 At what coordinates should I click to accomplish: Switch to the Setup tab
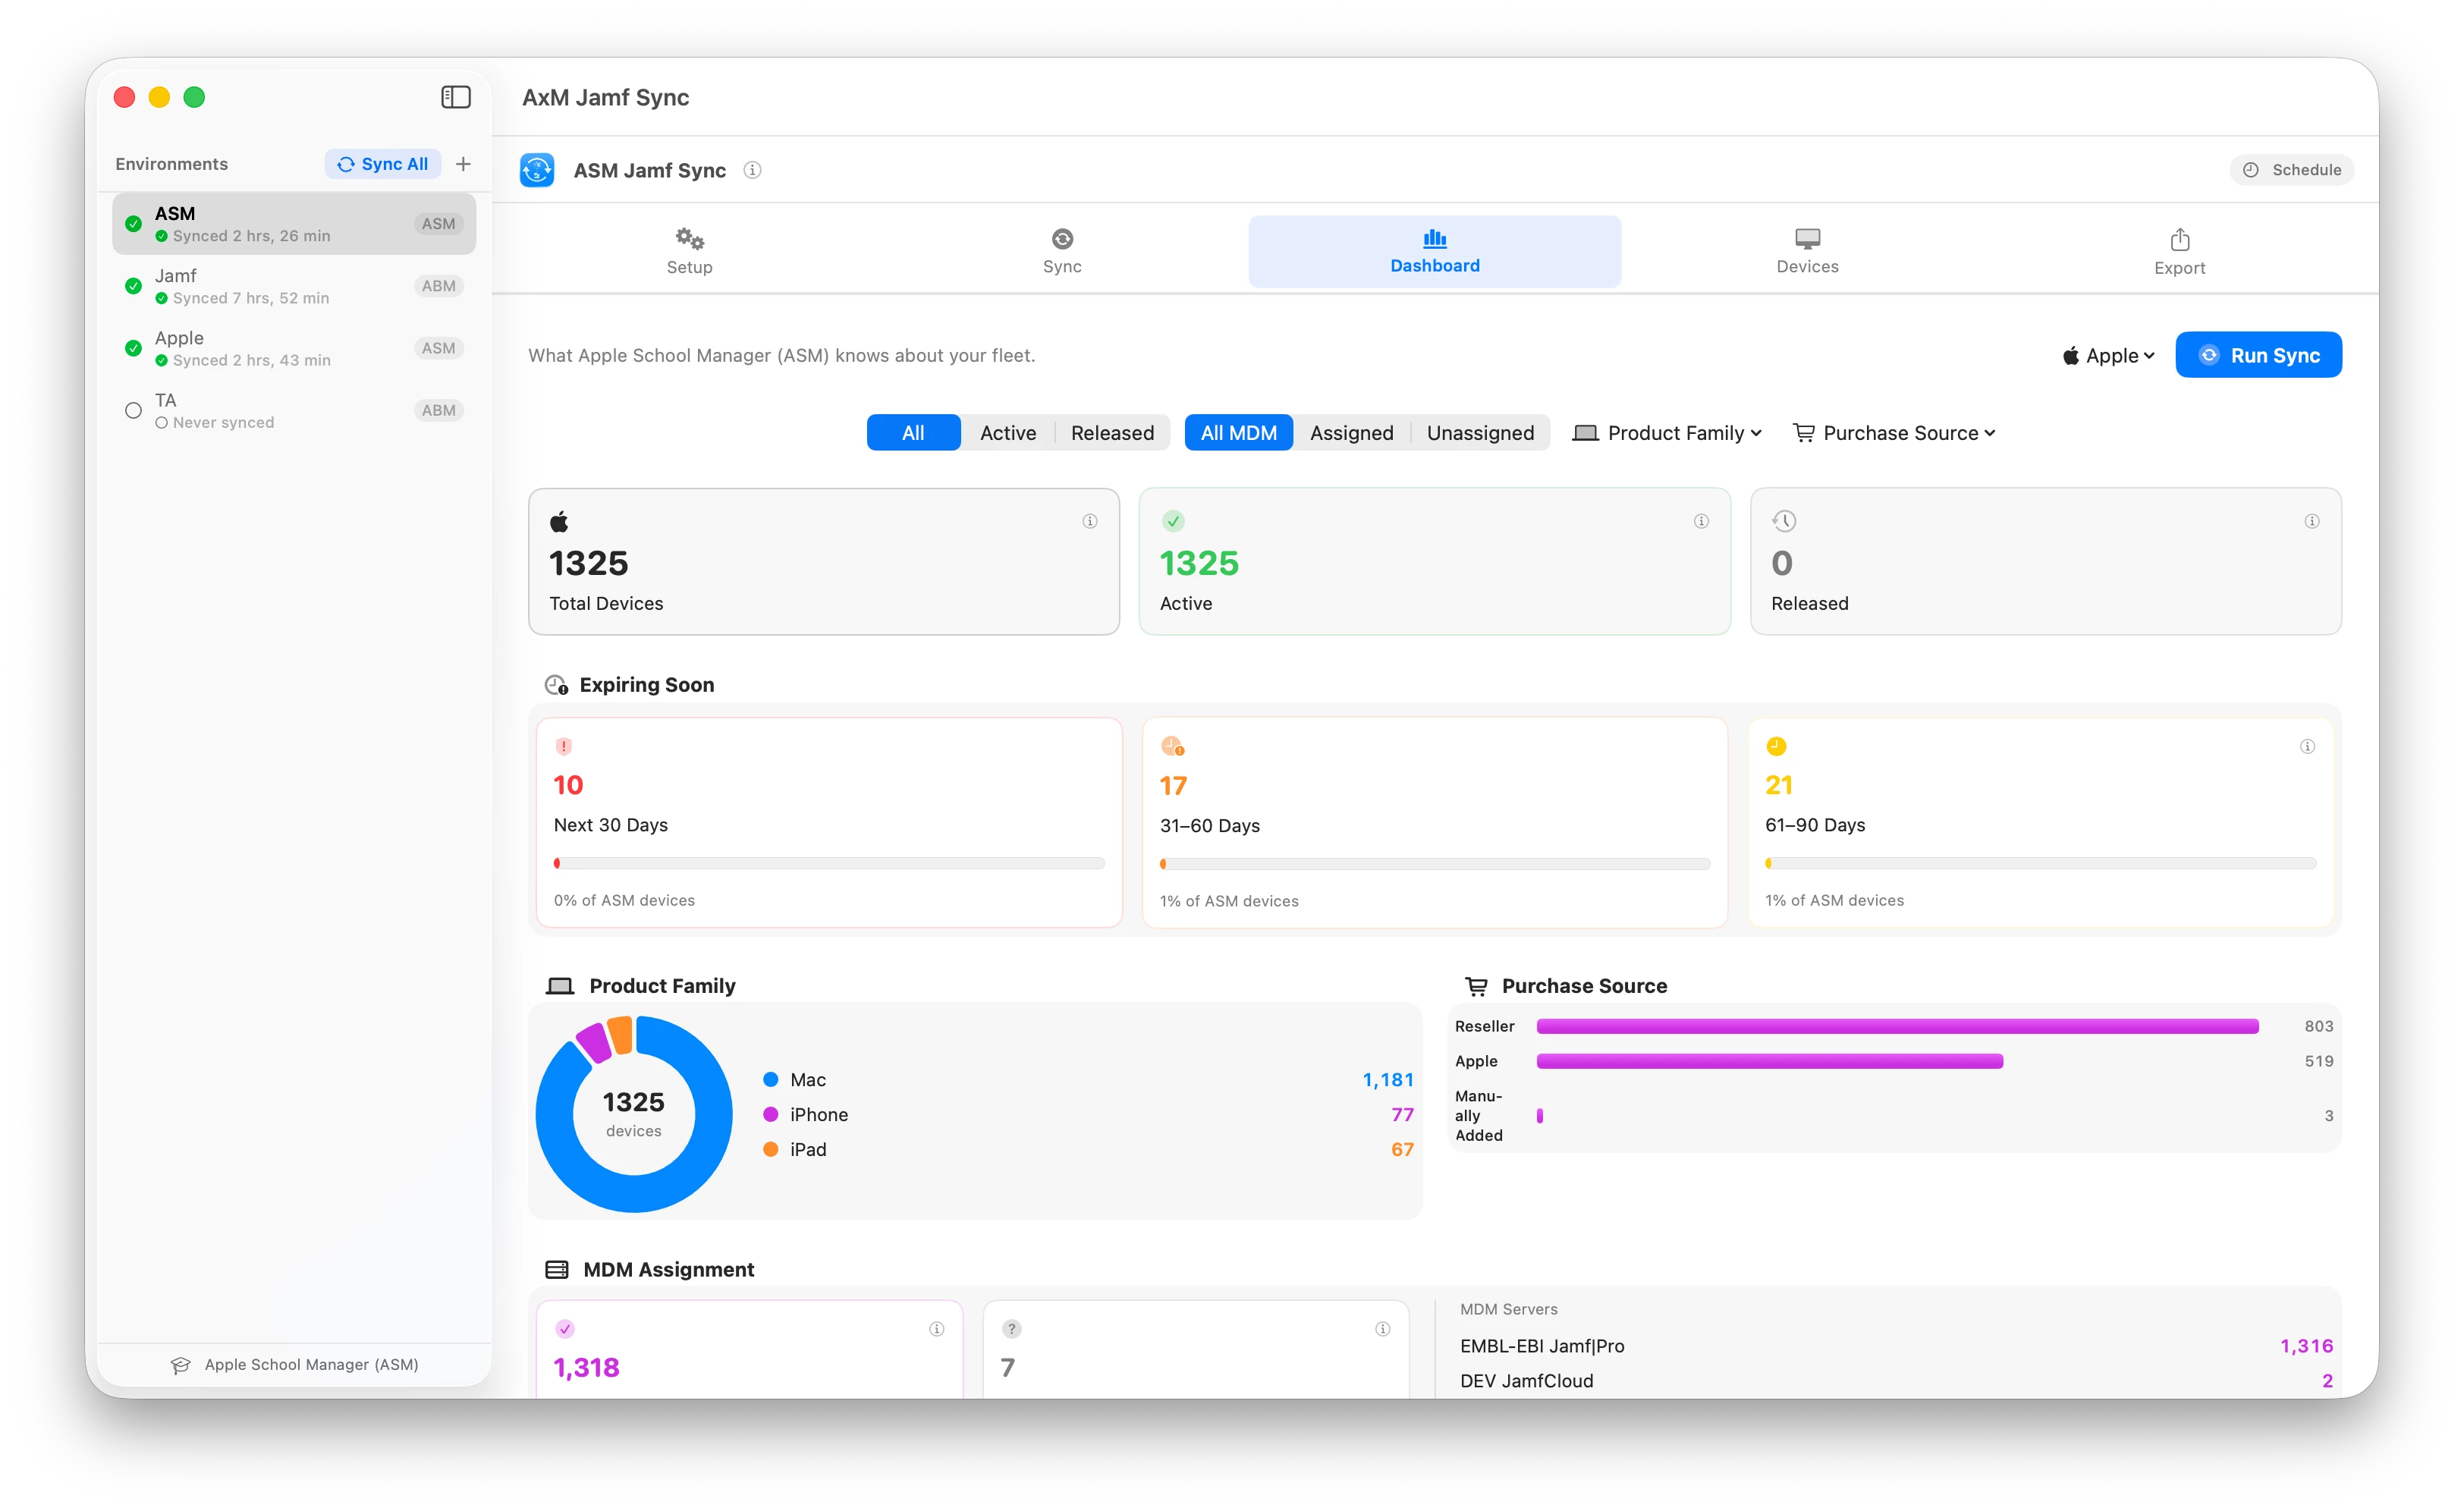click(689, 251)
